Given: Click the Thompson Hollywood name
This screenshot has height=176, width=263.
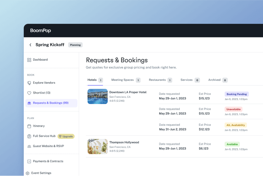Looking at the screenshot, I should tap(124, 142).
